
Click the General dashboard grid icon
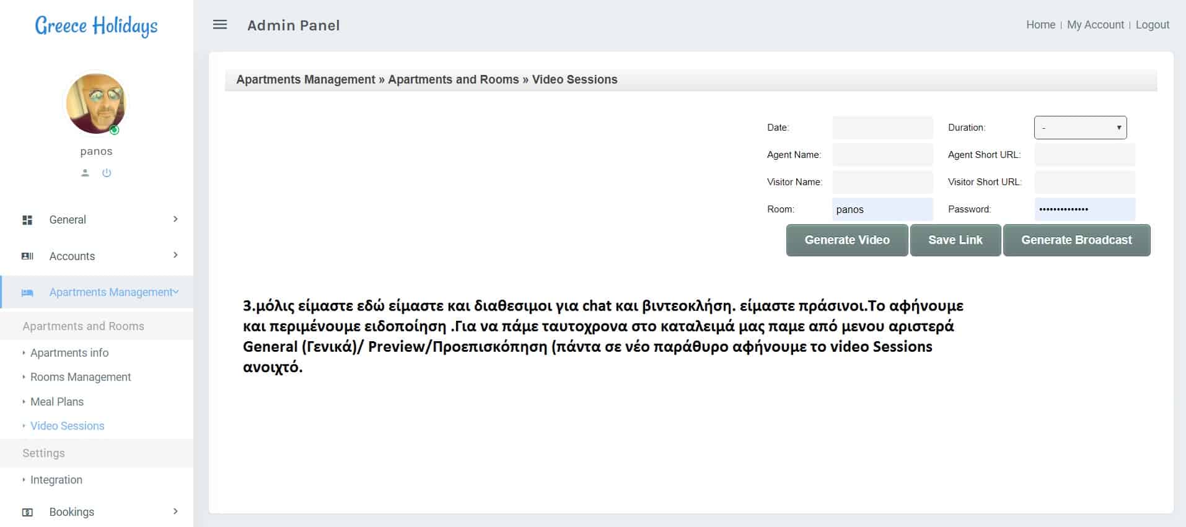coord(27,220)
